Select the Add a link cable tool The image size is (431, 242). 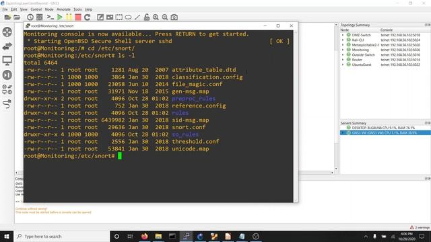point(7,104)
